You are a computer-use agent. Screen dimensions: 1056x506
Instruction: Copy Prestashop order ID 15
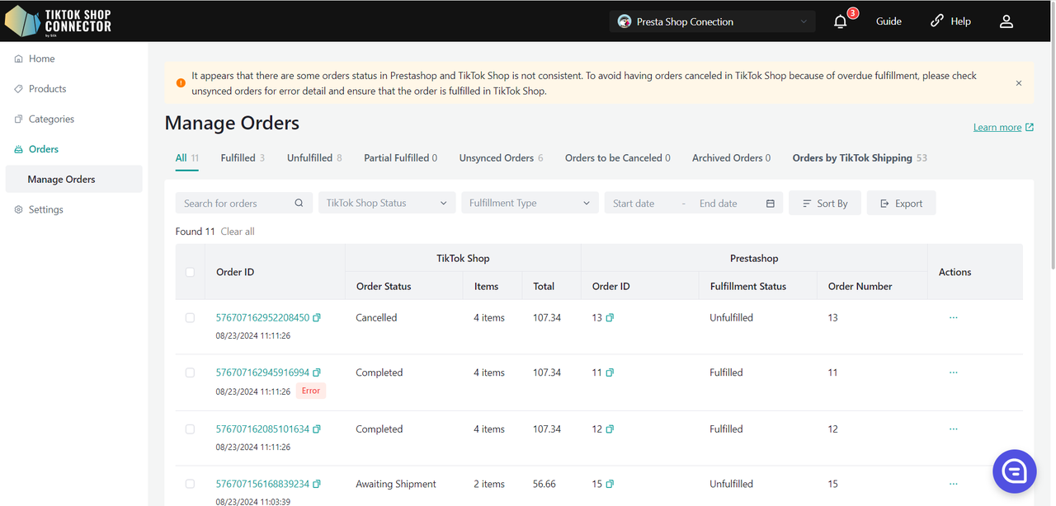(610, 485)
